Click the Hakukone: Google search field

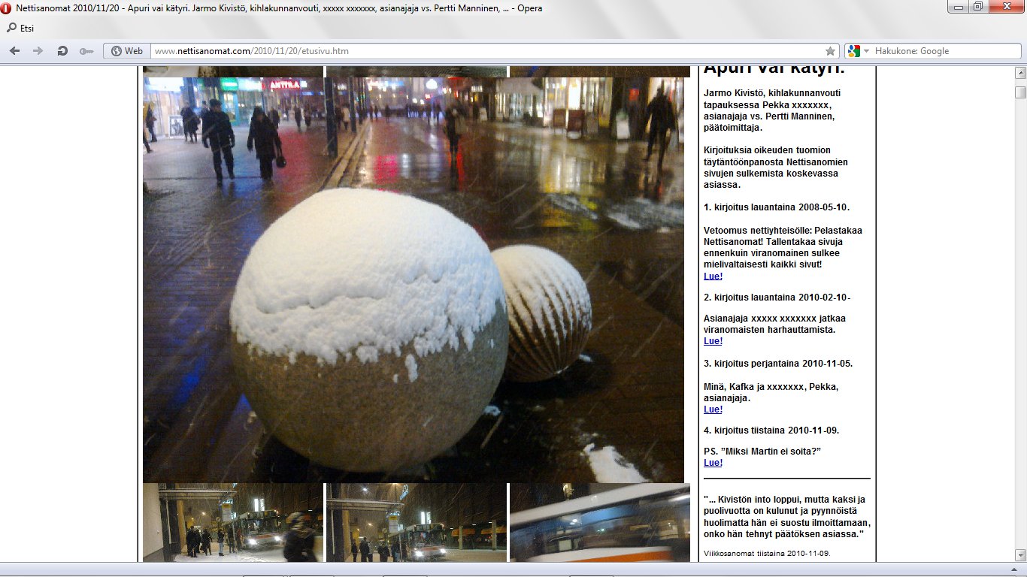[x=944, y=51]
